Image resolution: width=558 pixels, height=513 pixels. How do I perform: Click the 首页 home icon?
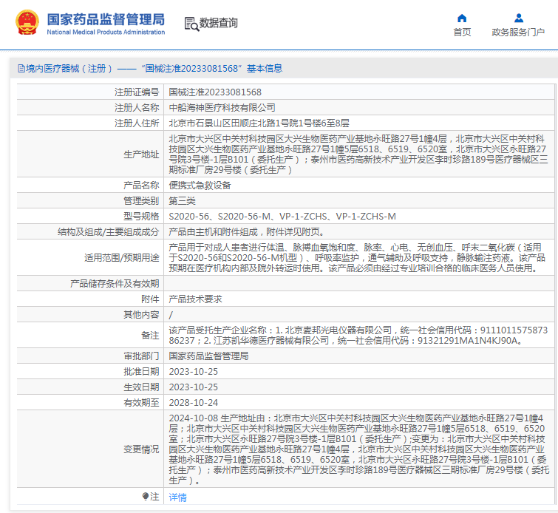pyautogui.click(x=462, y=18)
